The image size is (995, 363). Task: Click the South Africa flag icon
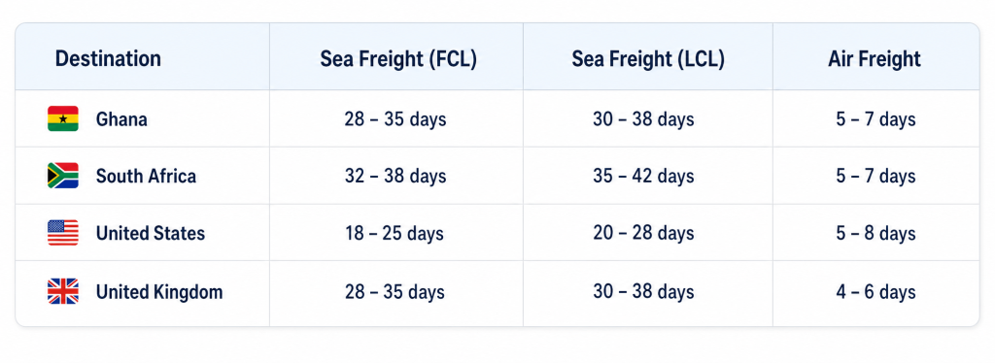point(63,176)
